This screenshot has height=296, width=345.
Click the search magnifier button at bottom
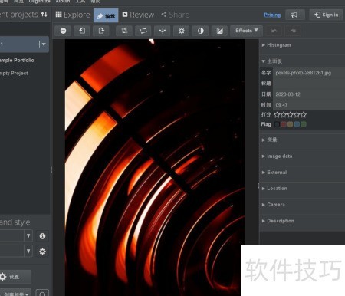click(x=42, y=293)
